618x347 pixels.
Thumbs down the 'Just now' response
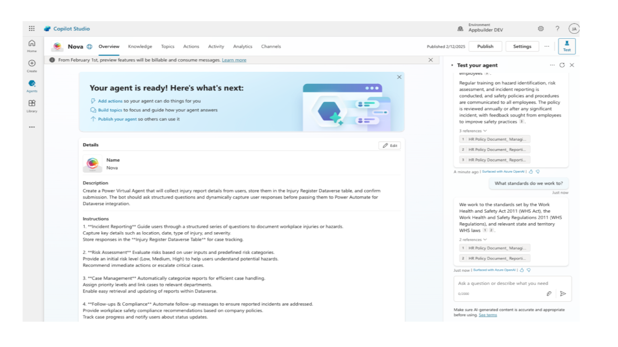[529, 270]
